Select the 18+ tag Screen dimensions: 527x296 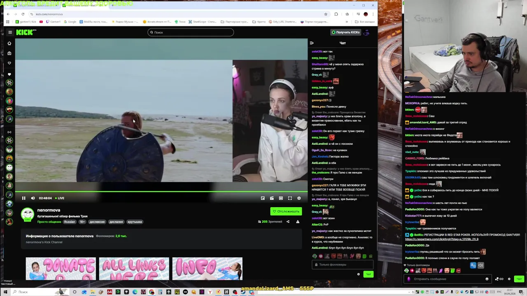(x=82, y=222)
